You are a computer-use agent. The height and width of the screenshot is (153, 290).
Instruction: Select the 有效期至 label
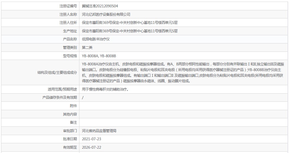coord(70,148)
